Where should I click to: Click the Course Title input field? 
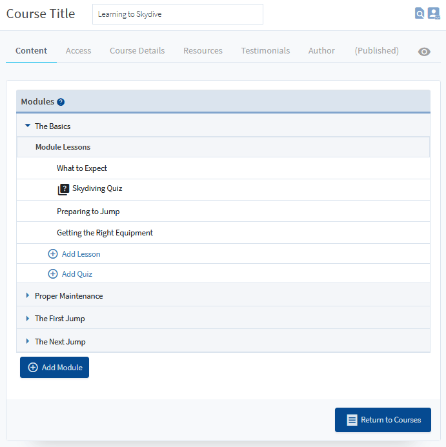pos(177,14)
